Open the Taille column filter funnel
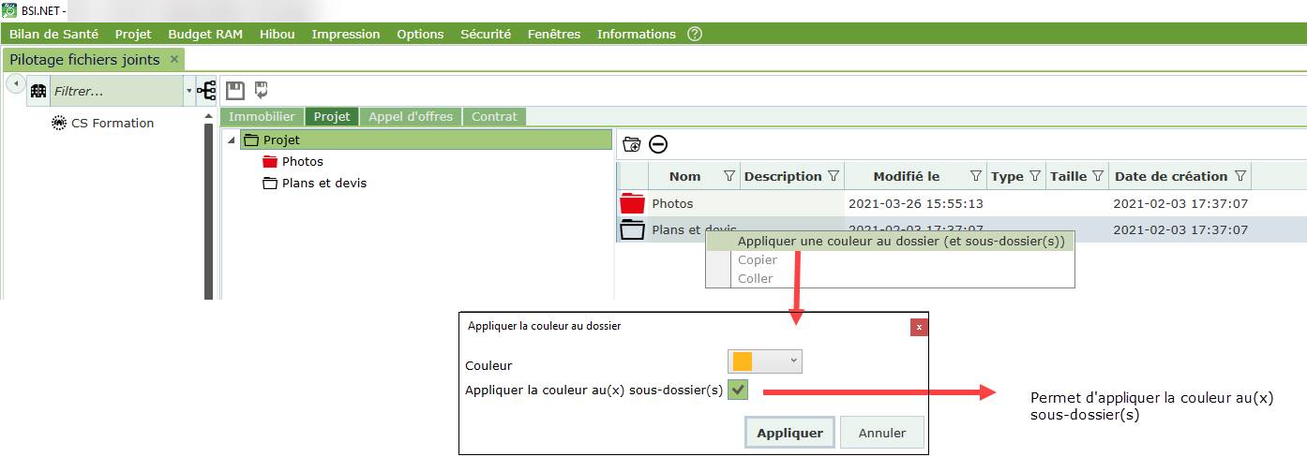Viewport: 1307px width, 457px height. 1098,176
